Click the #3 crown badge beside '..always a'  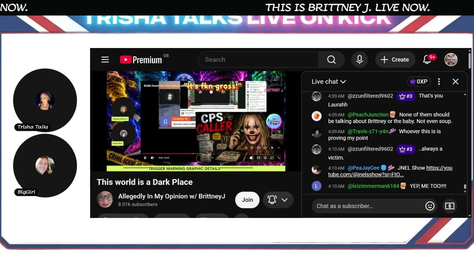coord(406,149)
